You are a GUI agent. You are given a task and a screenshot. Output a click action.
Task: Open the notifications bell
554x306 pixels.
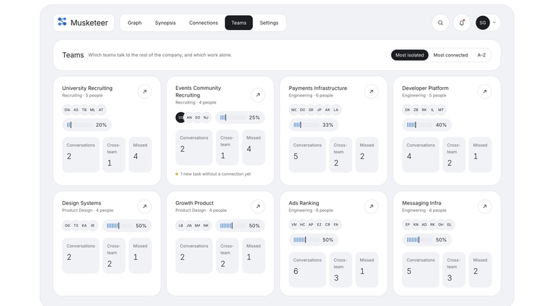point(461,23)
